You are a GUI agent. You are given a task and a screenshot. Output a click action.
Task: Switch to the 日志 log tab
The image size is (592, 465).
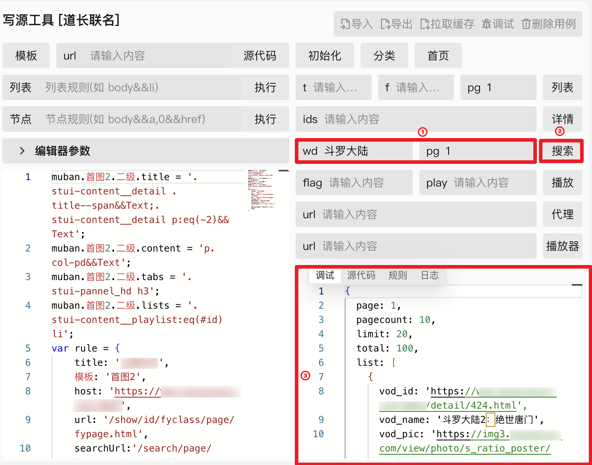point(430,275)
